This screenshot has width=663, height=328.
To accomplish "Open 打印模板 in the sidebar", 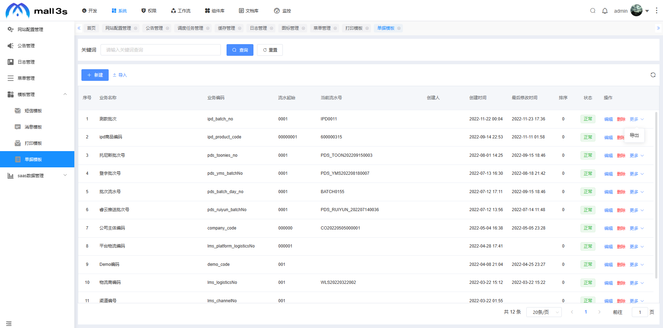I will click(37, 143).
